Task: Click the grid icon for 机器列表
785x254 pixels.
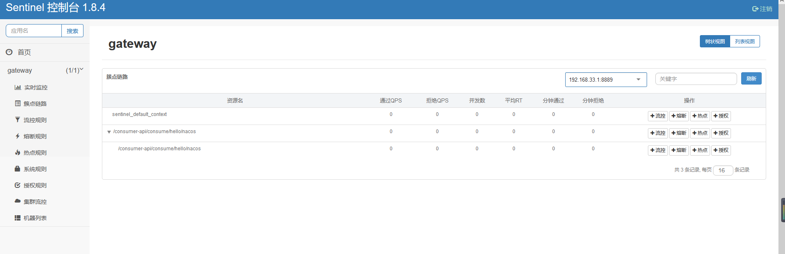Action: (x=18, y=218)
